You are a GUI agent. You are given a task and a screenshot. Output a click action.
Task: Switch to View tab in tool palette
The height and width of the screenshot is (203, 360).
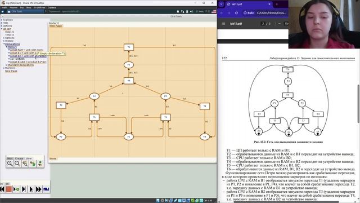pyautogui.click(x=29, y=158)
